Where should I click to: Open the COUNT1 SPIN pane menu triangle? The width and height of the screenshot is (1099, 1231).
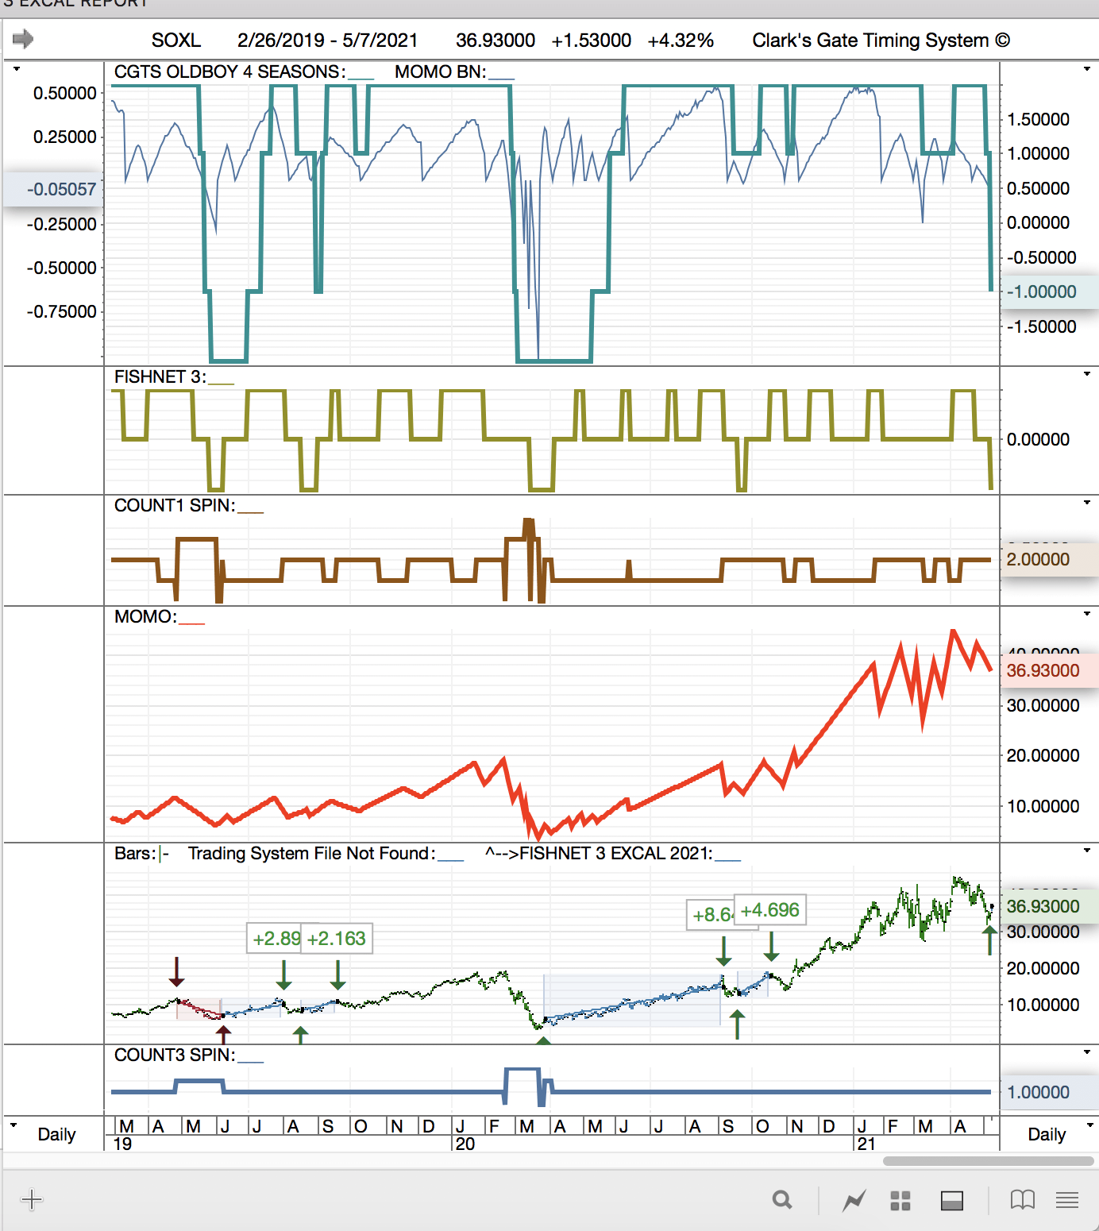tap(1087, 503)
